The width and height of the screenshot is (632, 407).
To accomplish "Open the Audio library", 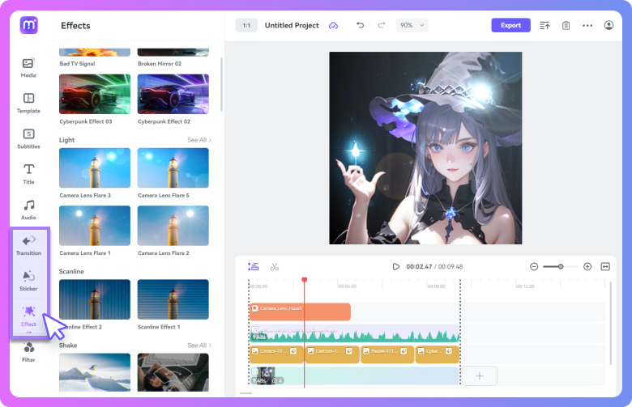I will point(28,209).
